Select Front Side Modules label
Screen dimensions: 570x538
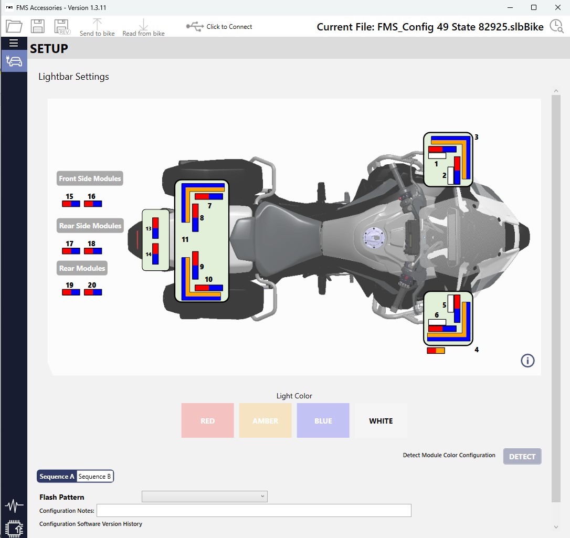pos(90,178)
